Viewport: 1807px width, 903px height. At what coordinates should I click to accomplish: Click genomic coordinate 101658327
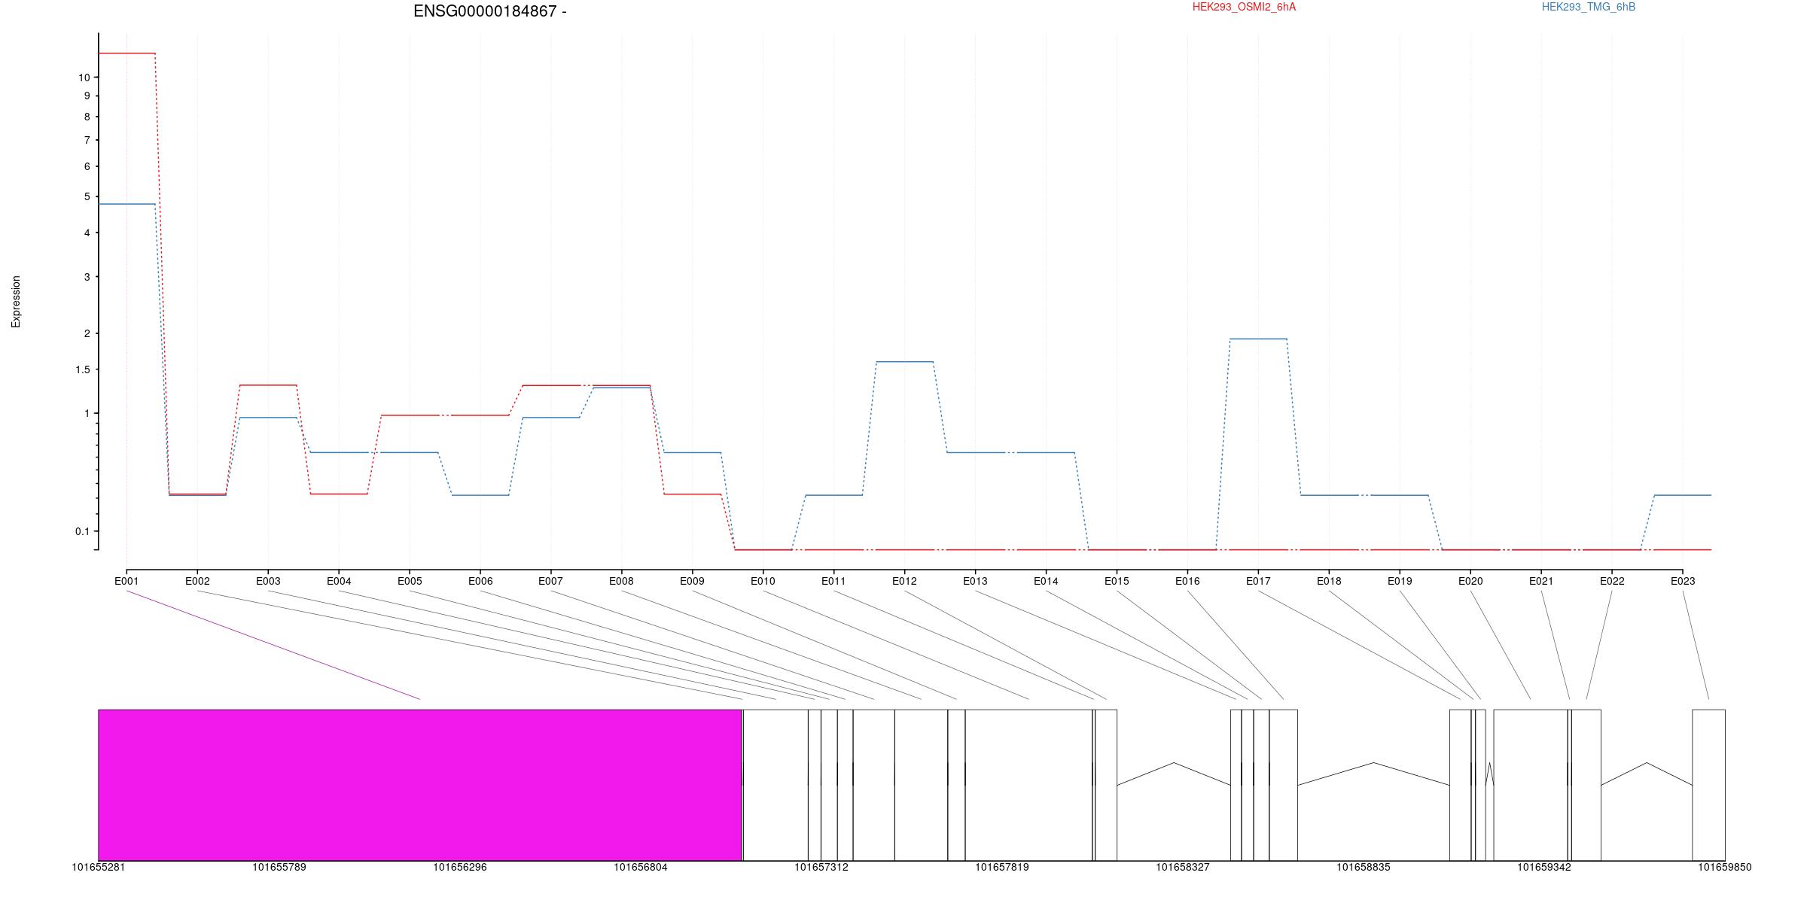coord(1183,867)
